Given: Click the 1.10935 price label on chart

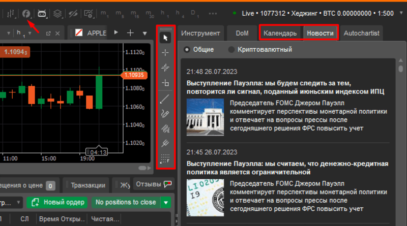Looking at the screenshot, I should pos(134,75).
